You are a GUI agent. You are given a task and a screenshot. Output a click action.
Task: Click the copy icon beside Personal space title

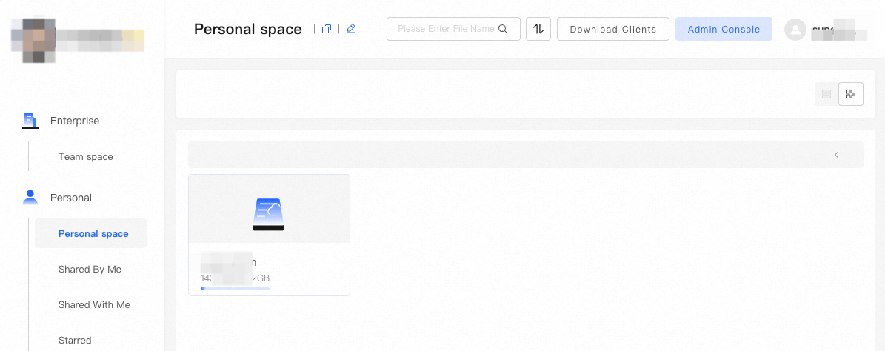point(327,29)
